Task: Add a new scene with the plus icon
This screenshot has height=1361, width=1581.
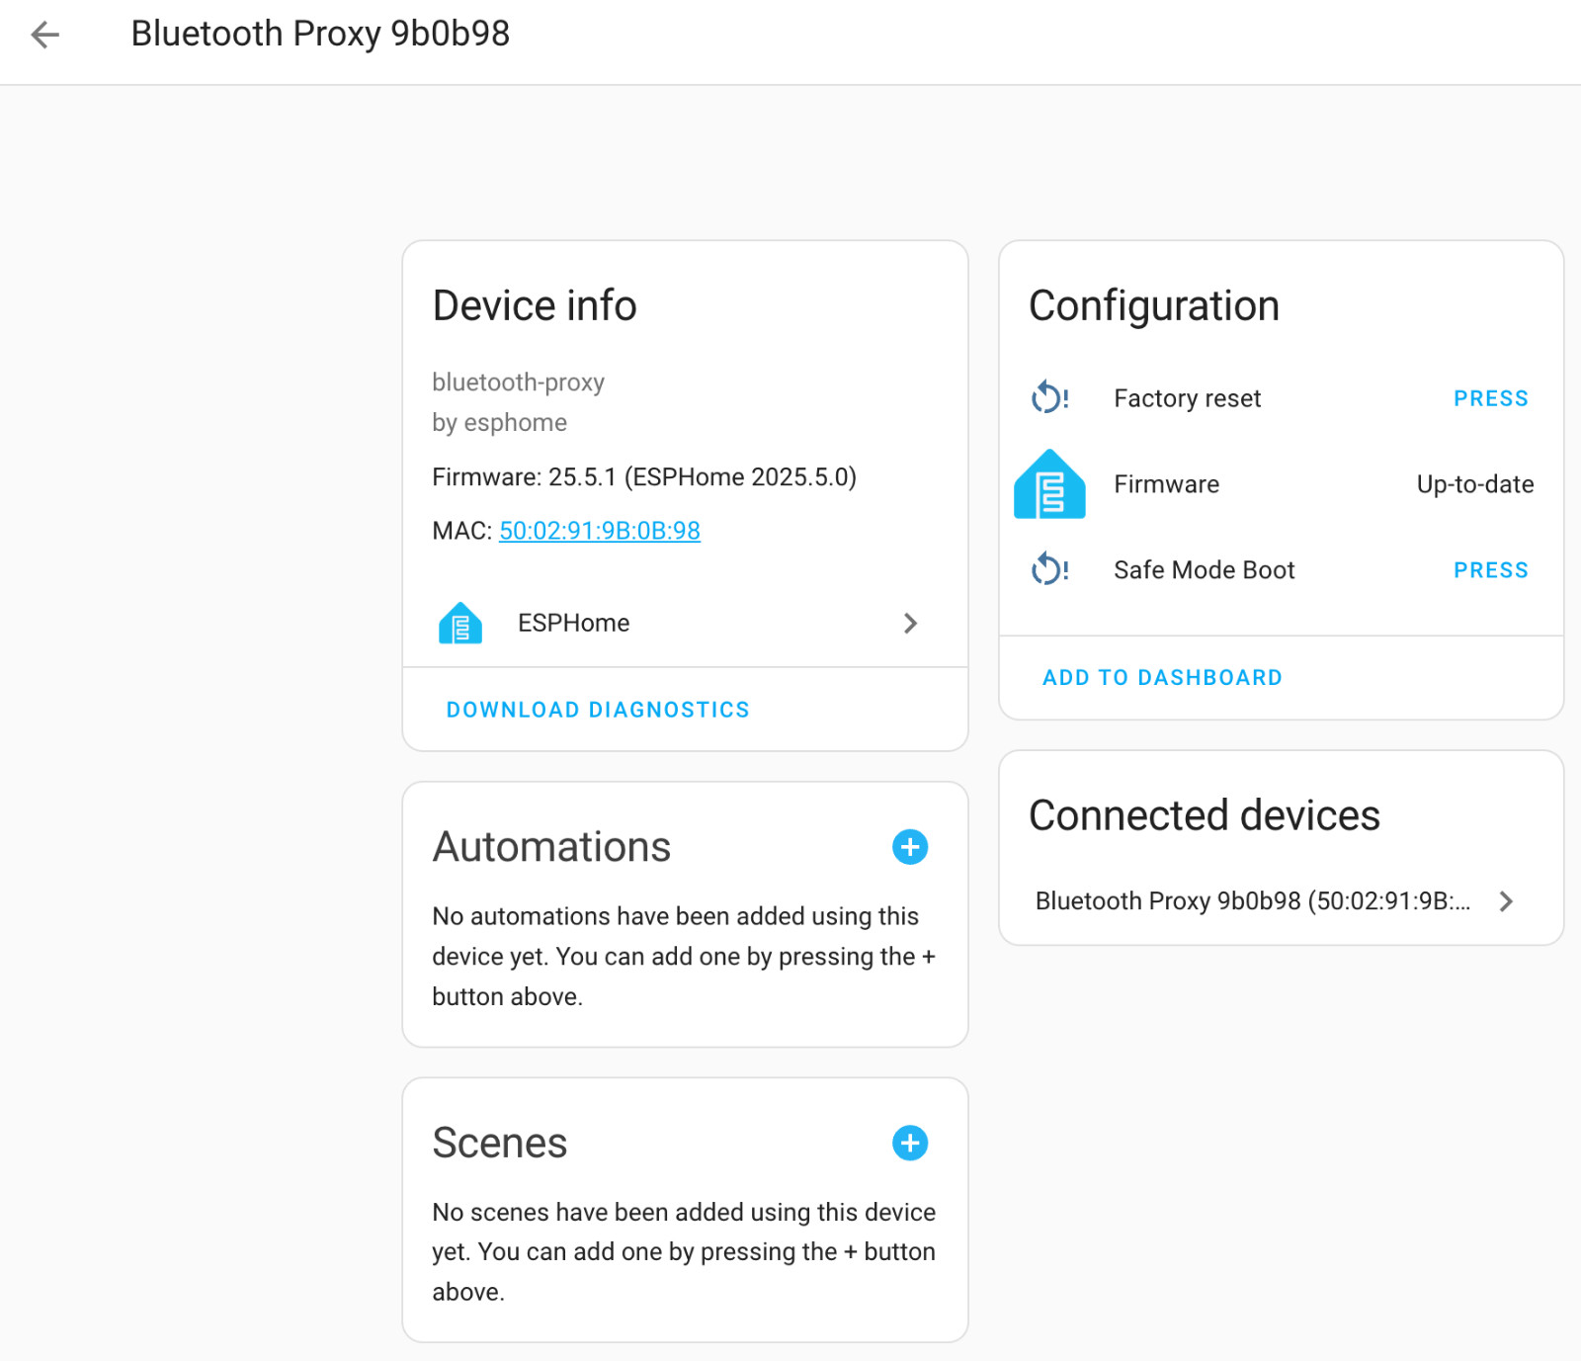Action: 909,1143
